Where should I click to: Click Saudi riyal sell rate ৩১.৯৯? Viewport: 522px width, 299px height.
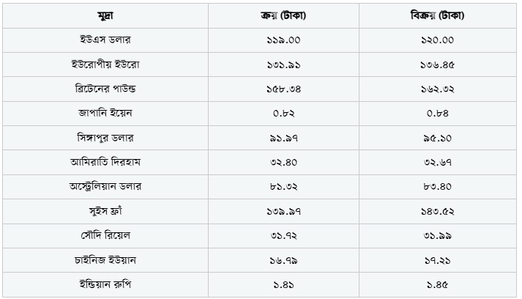point(438,236)
